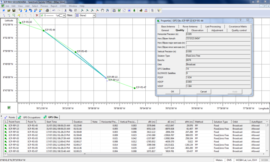Click the add points icon in second toolbar
This screenshot has width=270, height=162.
coord(4,15)
